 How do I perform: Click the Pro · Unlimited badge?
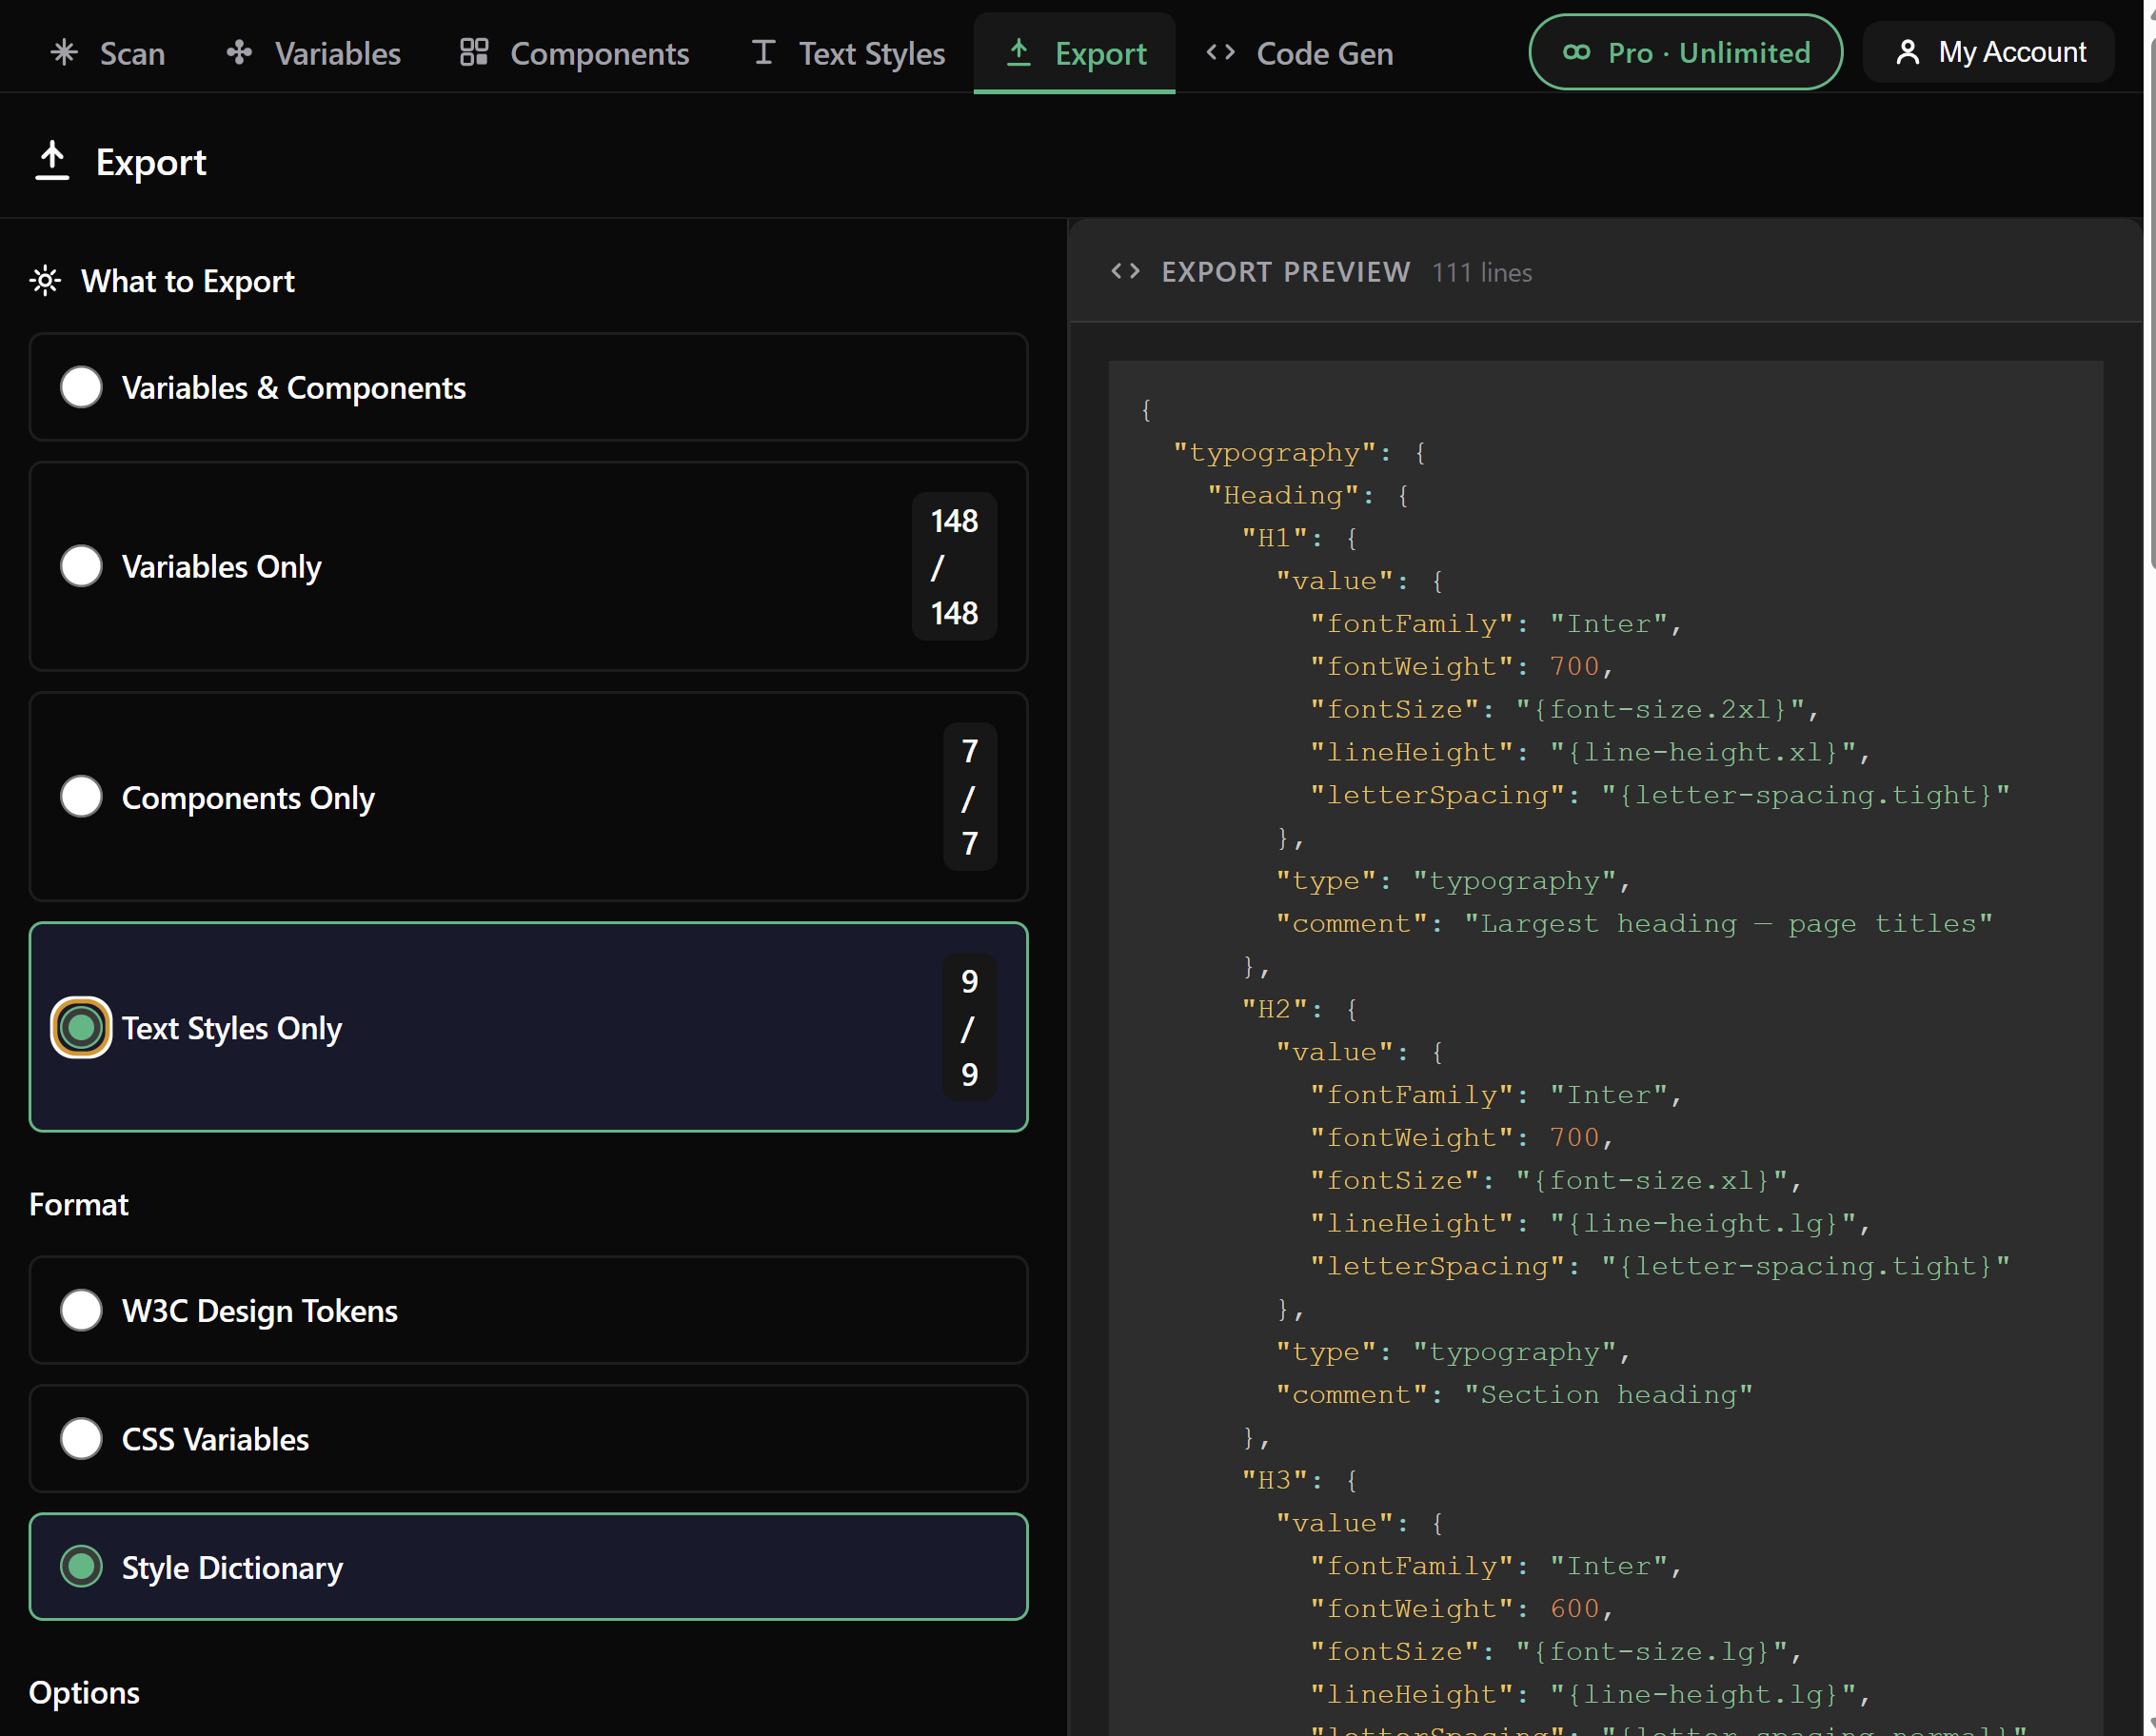(1686, 52)
